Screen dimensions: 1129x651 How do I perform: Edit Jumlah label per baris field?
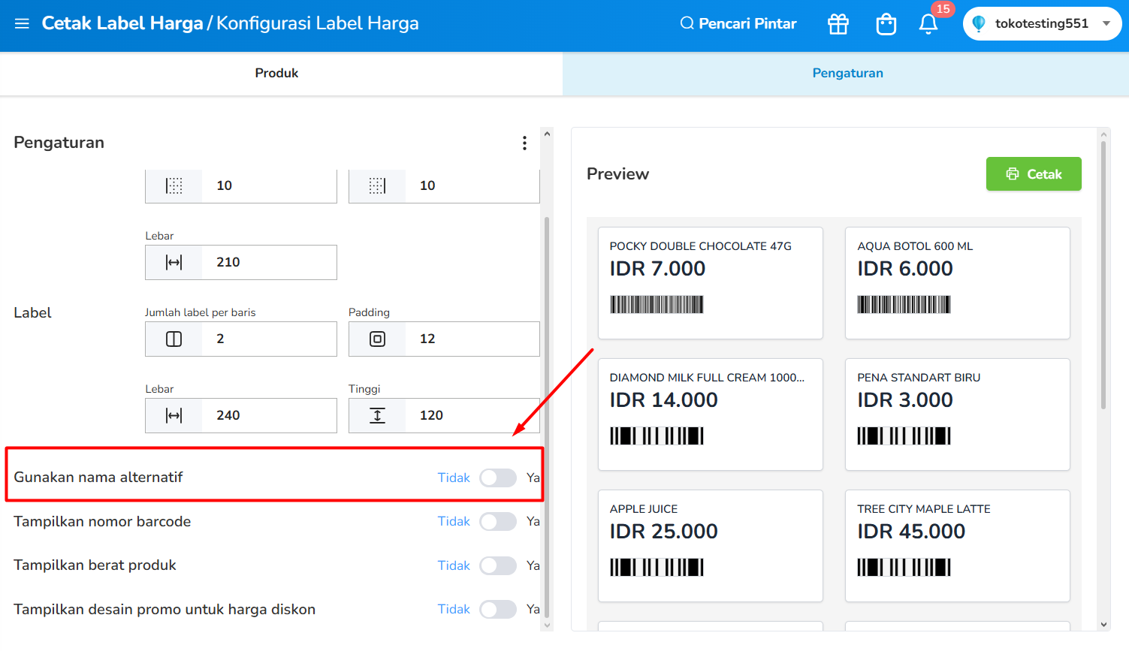click(x=241, y=339)
